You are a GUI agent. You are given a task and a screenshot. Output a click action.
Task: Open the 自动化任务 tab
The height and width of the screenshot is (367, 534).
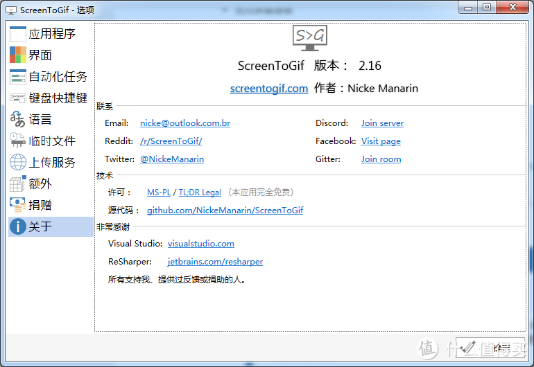tap(51, 77)
